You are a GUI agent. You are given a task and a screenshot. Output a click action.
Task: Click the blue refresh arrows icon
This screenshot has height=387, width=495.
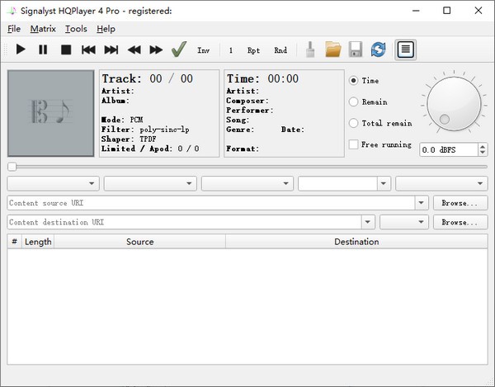[378, 50]
